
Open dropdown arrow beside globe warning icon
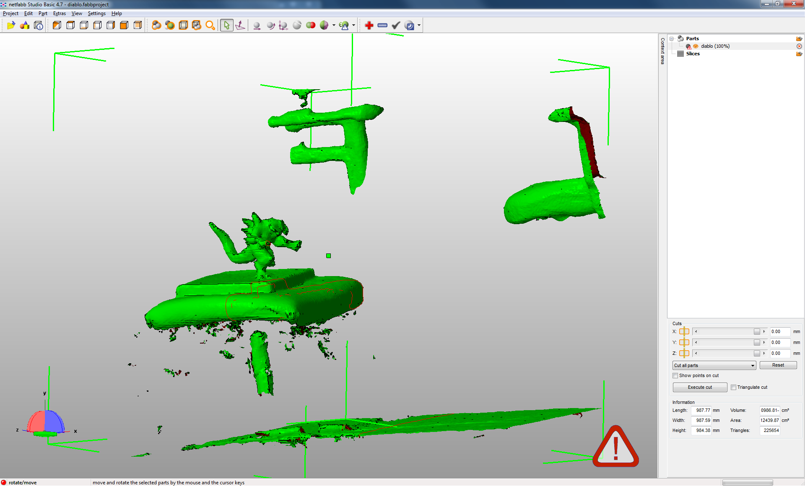pos(354,26)
